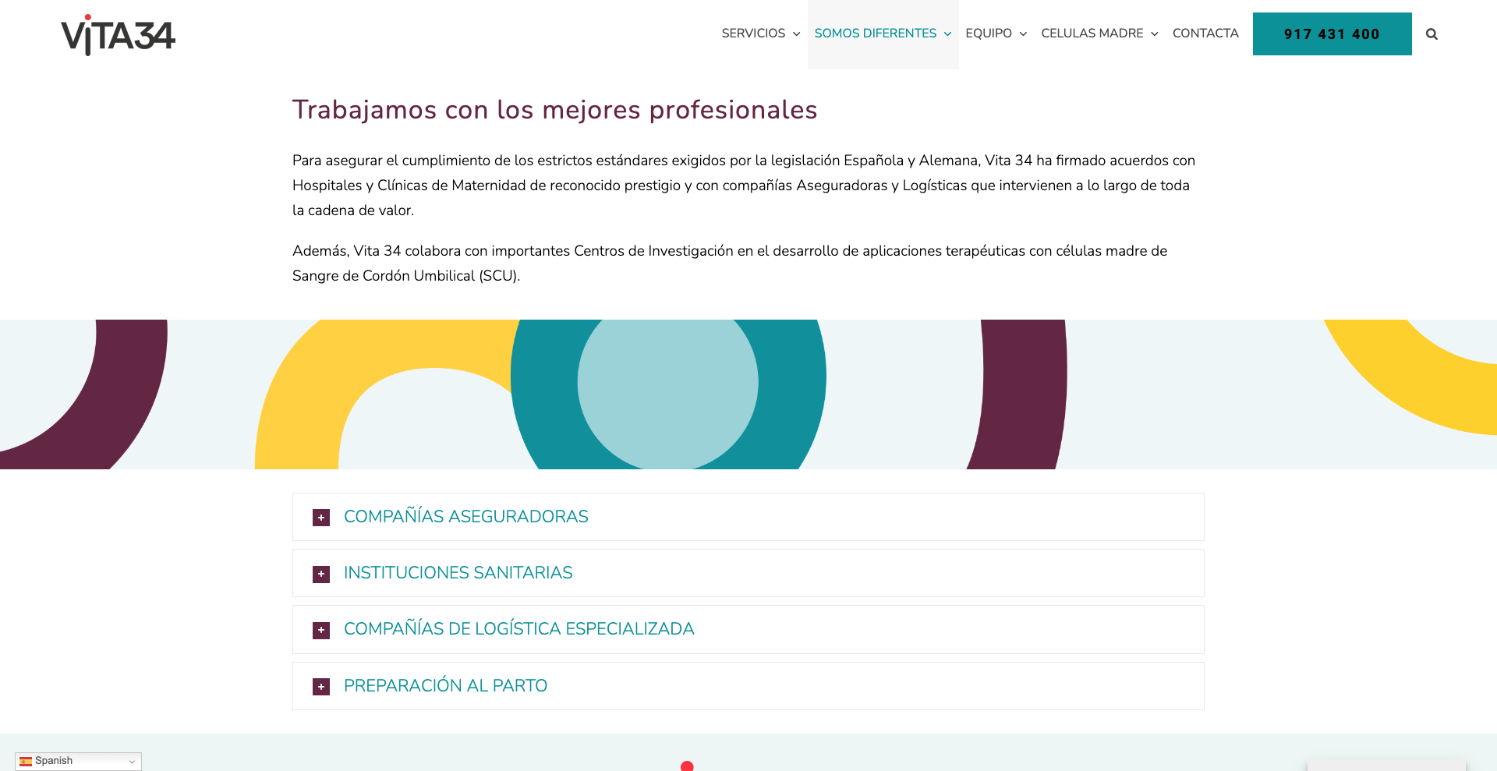Open the search magnifier icon
Viewport: 1497px width, 771px height.
[1432, 34]
